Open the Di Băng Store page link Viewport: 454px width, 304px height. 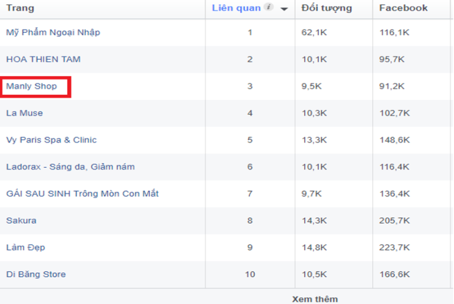click(36, 274)
